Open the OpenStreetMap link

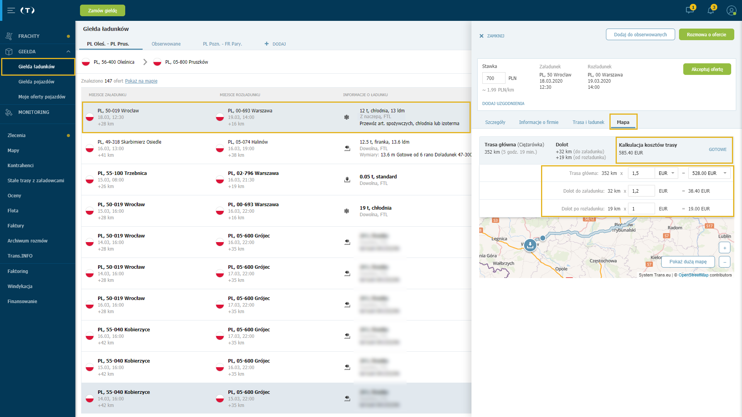[x=693, y=275]
